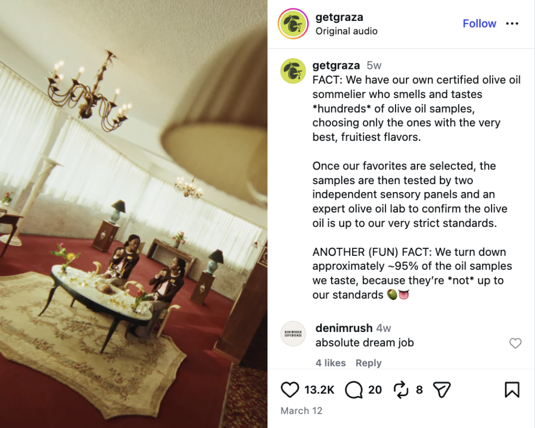Open getgraza profile picture in header

pyautogui.click(x=293, y=24)
